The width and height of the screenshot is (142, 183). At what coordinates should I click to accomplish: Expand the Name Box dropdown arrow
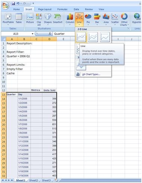33,34
